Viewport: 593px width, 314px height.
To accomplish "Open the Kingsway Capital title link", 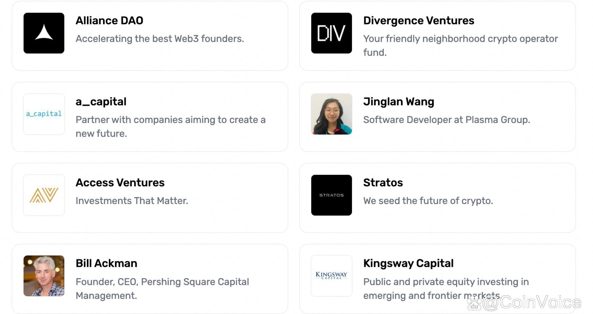I will tap(408, 263).
